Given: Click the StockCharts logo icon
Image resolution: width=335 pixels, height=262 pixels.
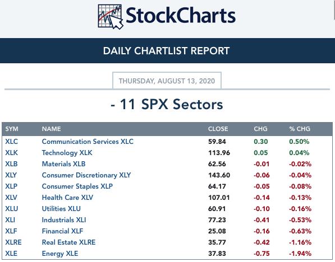Looking at the screenshot, I should click(x=110, y=17).
